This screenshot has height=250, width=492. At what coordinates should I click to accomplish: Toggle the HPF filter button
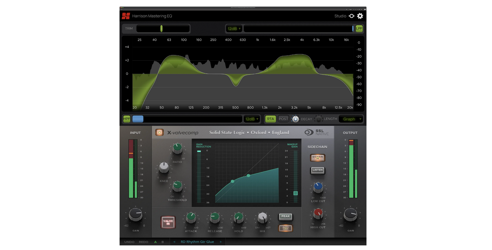[x=127, y=119]
